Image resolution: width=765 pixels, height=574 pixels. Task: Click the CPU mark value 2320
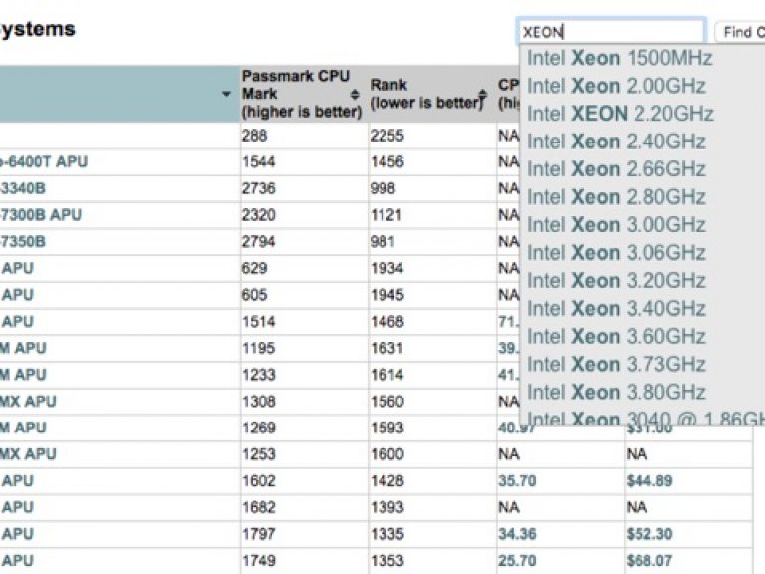coord(259,215)
